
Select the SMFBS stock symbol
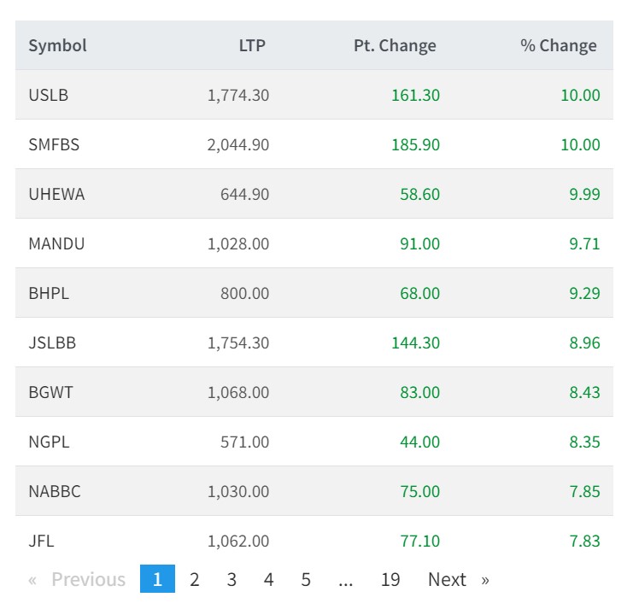tap(54, 145)
